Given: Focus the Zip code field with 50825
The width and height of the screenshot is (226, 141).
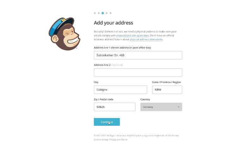Looking at the screenshot, I should pos(115,107).
